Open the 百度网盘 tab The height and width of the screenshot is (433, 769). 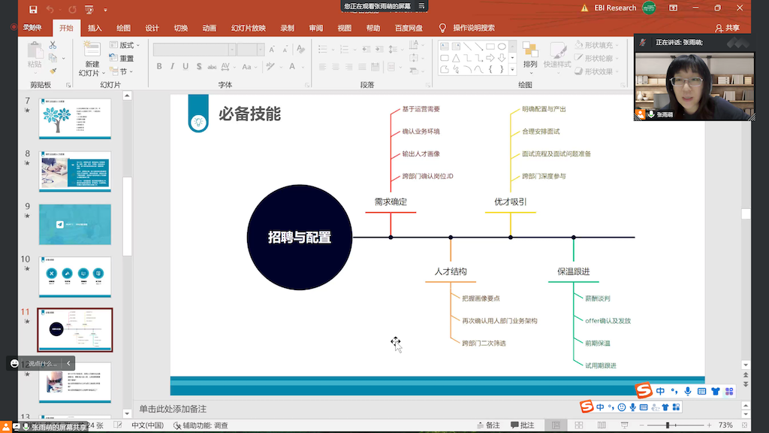click(x=409, y=28)
